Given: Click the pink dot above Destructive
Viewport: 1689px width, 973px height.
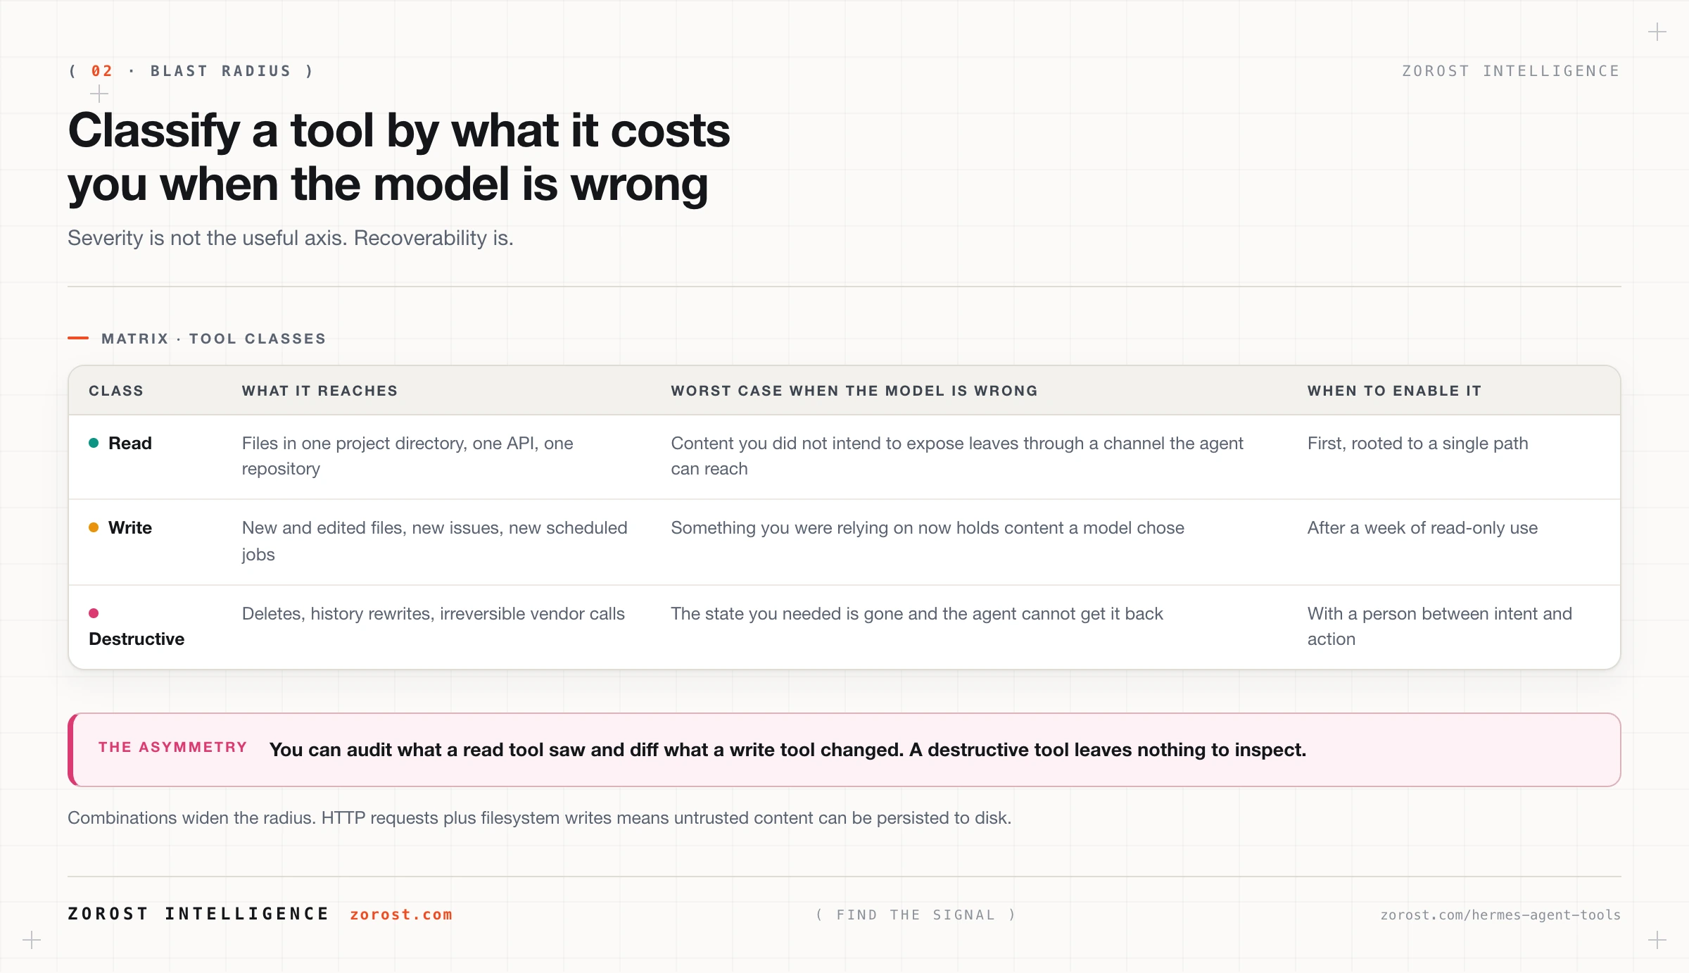Looking at the screenshot, I should coord(94,613).
